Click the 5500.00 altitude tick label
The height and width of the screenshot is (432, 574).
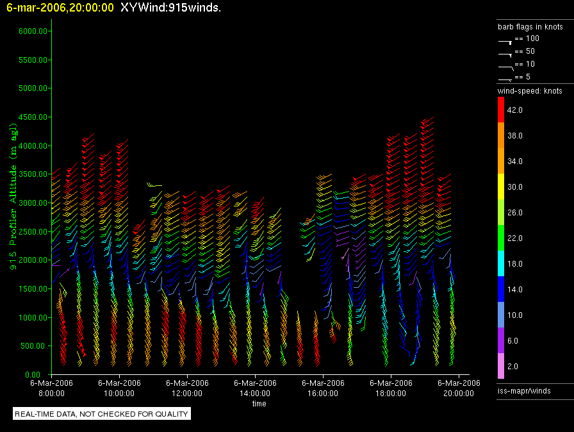tap(33, 60)
